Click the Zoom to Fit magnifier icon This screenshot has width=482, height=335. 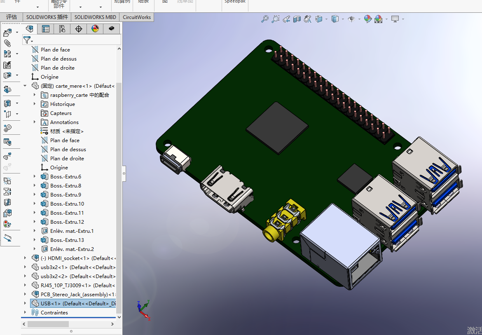click(x=264, y=19)
